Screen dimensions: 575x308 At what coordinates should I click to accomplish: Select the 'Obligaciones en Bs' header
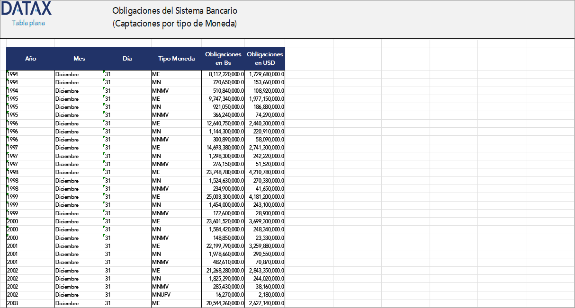(x=223, y=59)
